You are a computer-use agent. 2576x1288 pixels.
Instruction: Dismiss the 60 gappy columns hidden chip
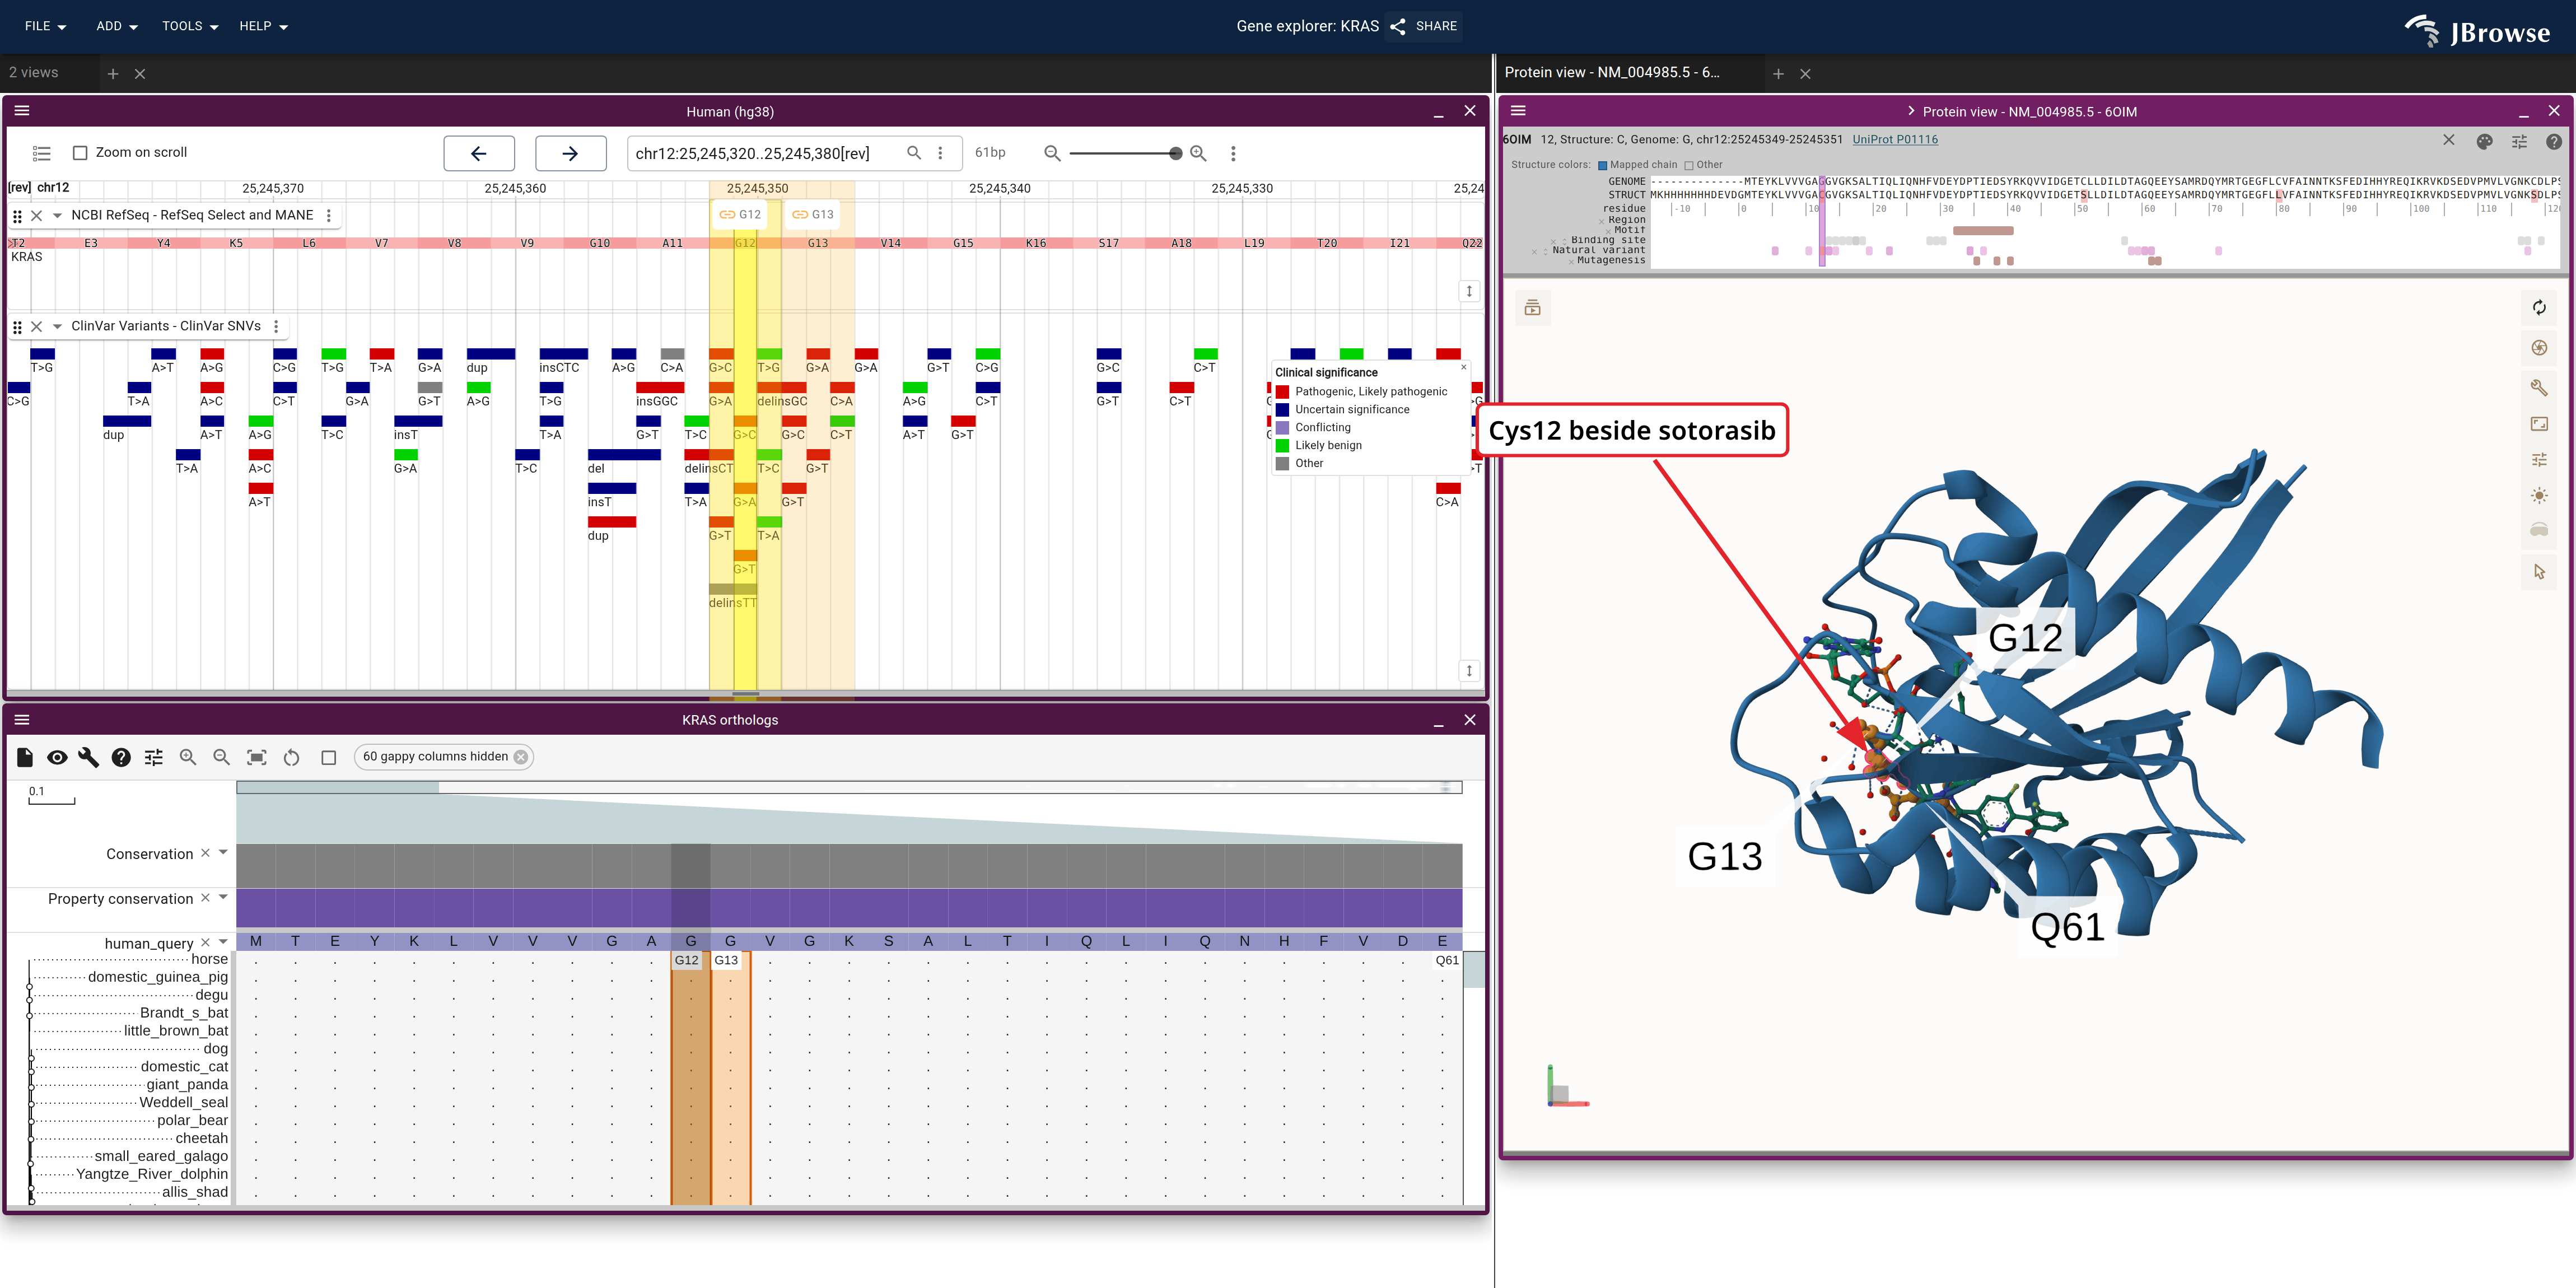click(520, 757)
